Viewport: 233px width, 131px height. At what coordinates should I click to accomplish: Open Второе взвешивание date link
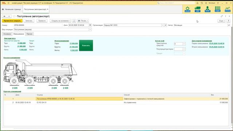217,47
